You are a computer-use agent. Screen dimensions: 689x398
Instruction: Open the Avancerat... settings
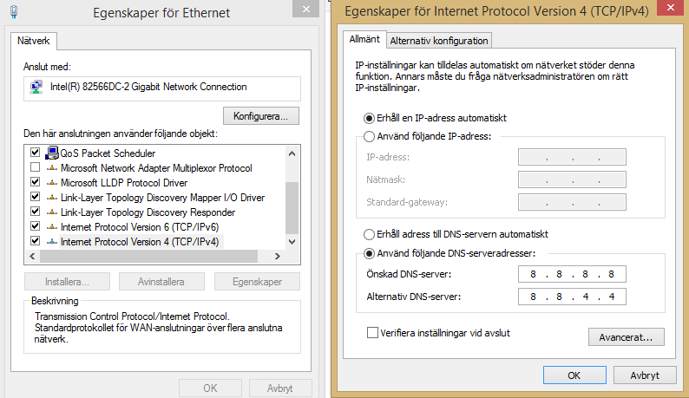tap(627, 337)
